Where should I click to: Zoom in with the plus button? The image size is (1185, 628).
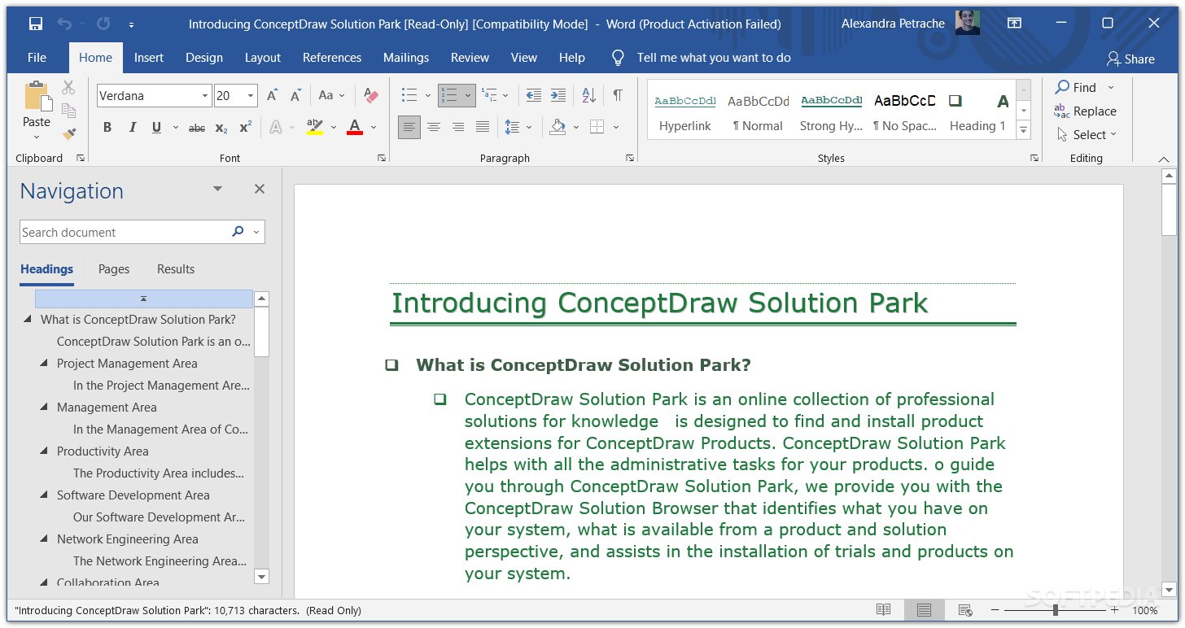tap(1114, 610)
